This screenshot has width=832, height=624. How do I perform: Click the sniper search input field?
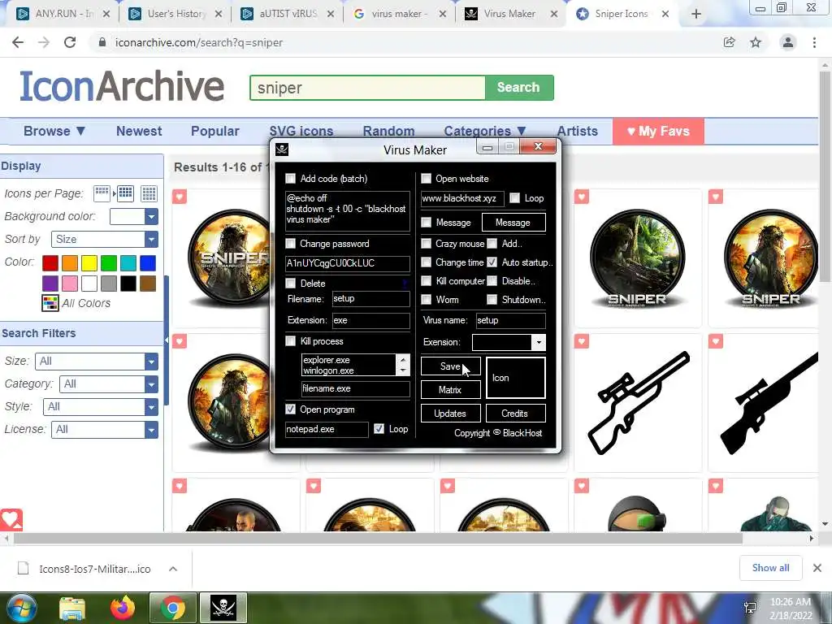click(367, 88)
